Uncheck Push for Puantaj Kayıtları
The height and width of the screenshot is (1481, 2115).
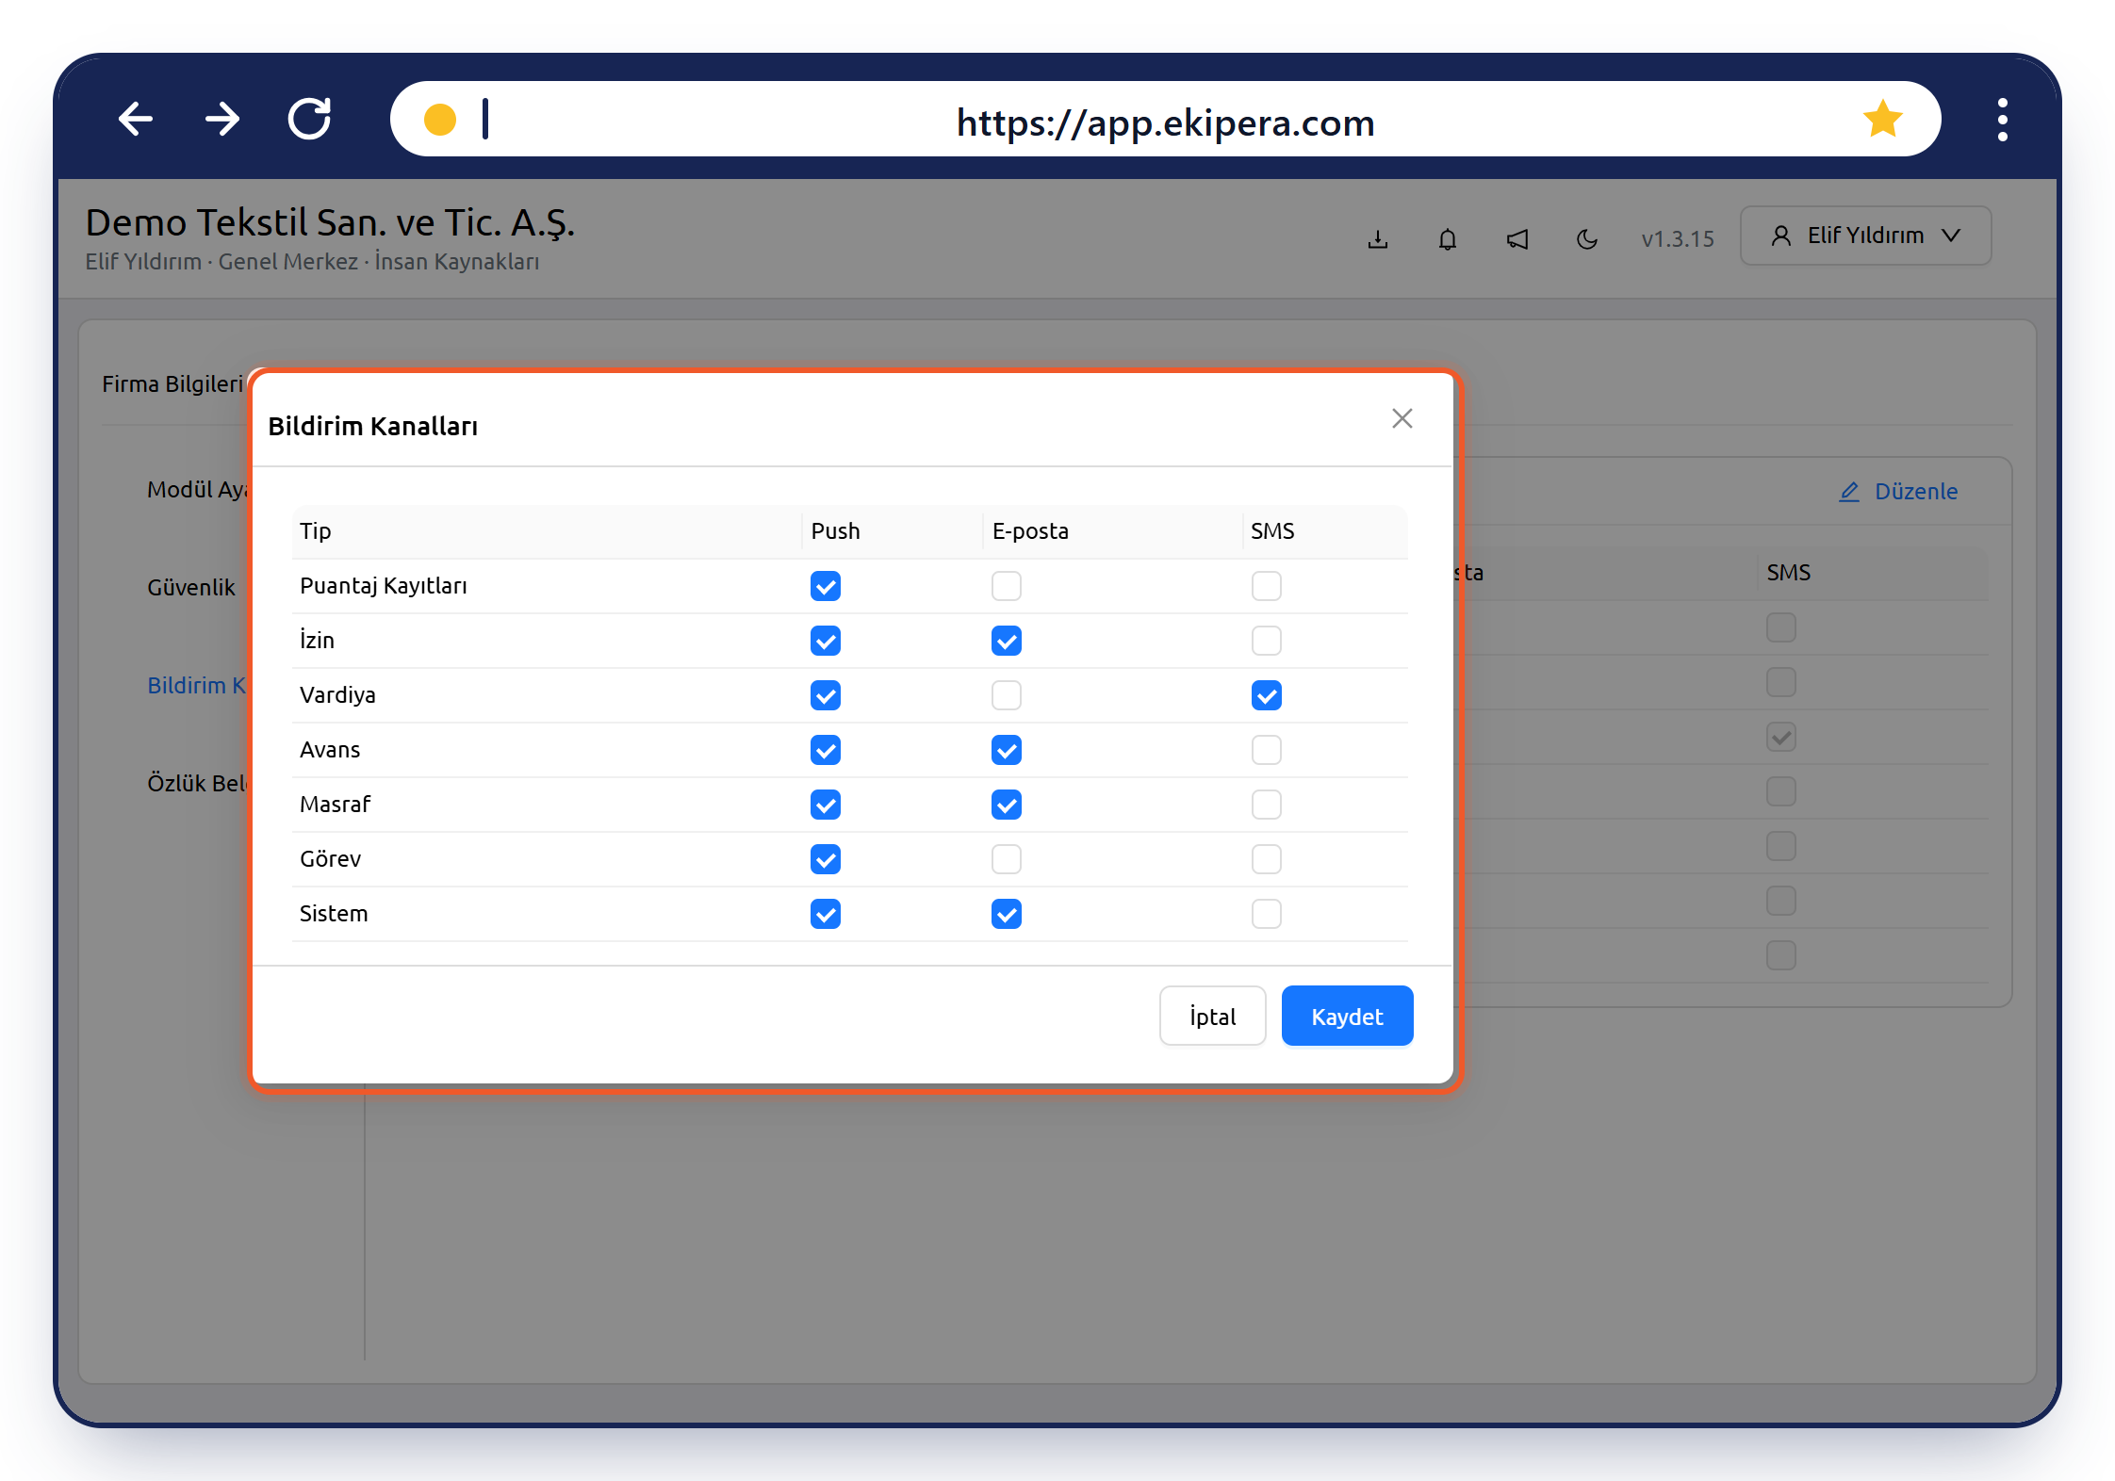click(826, 586)
